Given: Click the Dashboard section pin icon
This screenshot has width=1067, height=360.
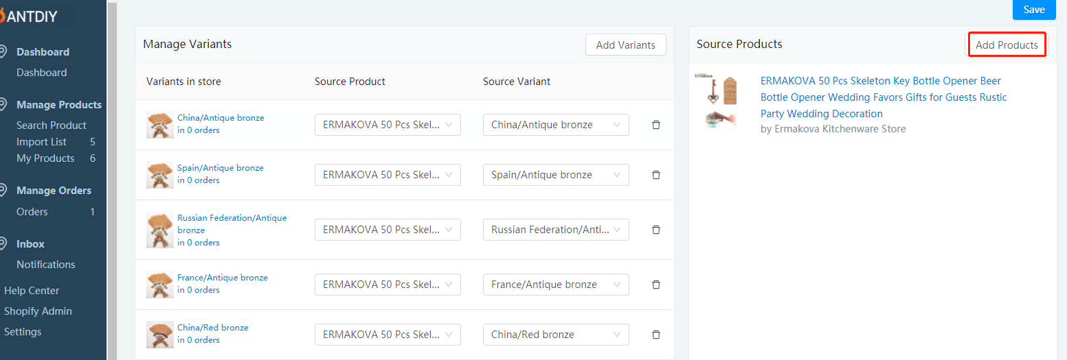Looking at the screenshot, I should pyautogui.click(x=3, y=51).
